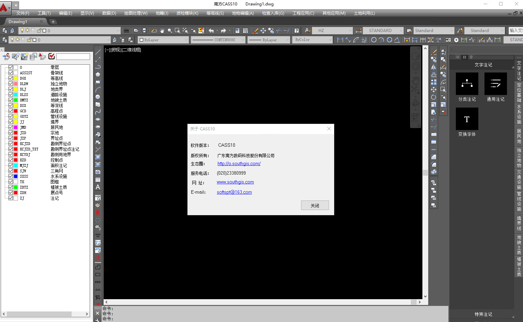
Task: Click the Help question mark icon
Action: tap(297, 31)
